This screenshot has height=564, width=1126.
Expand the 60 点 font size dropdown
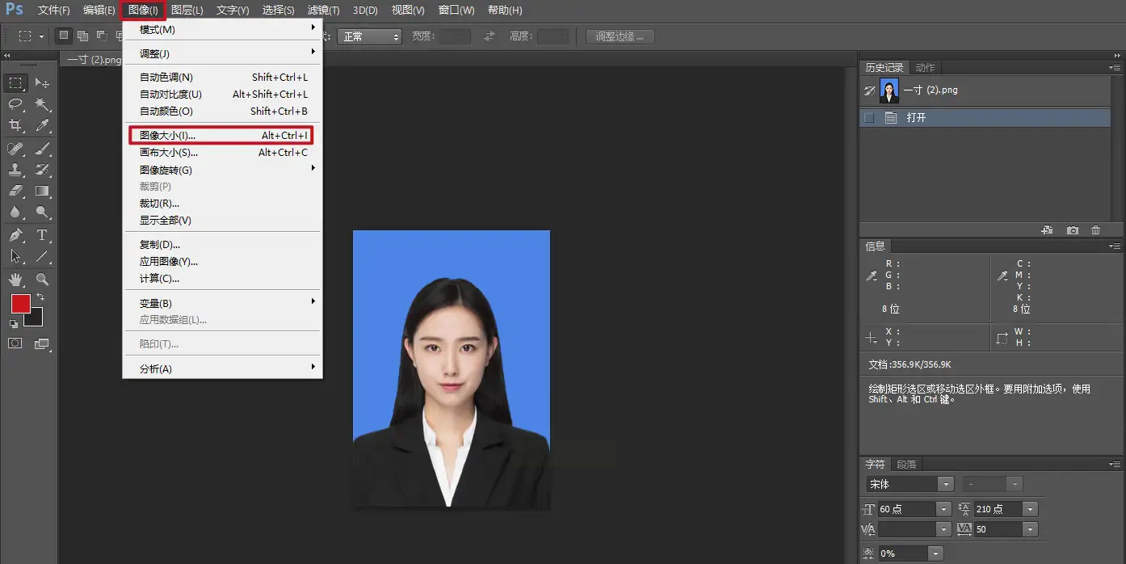(943, 509)
